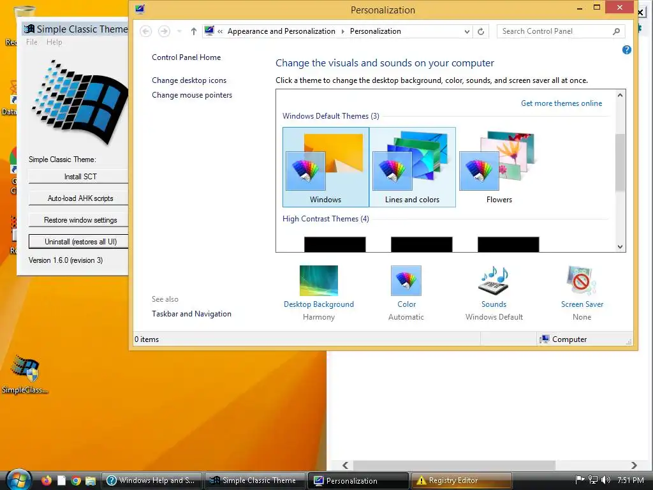This screenshot has width=653, height=490.
Task: Open File menu in Simple Classic Theme
Action: point(32,42)
